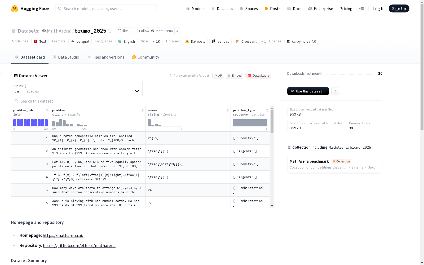Click the three-dot menu next to Use this dataset
This screenshot has height=265, width=424.
click(x=335, y=91)
